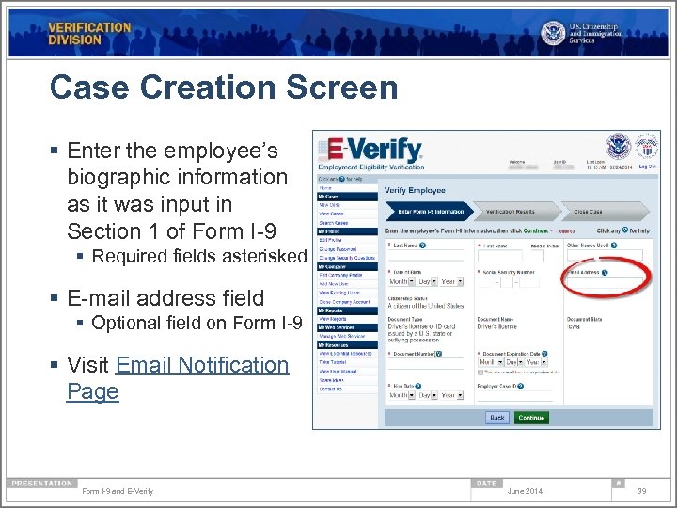The width and height of the screenshot is (677, 508).
Task: Open Edit Profile in sidebar
Action: coord(330,240)
